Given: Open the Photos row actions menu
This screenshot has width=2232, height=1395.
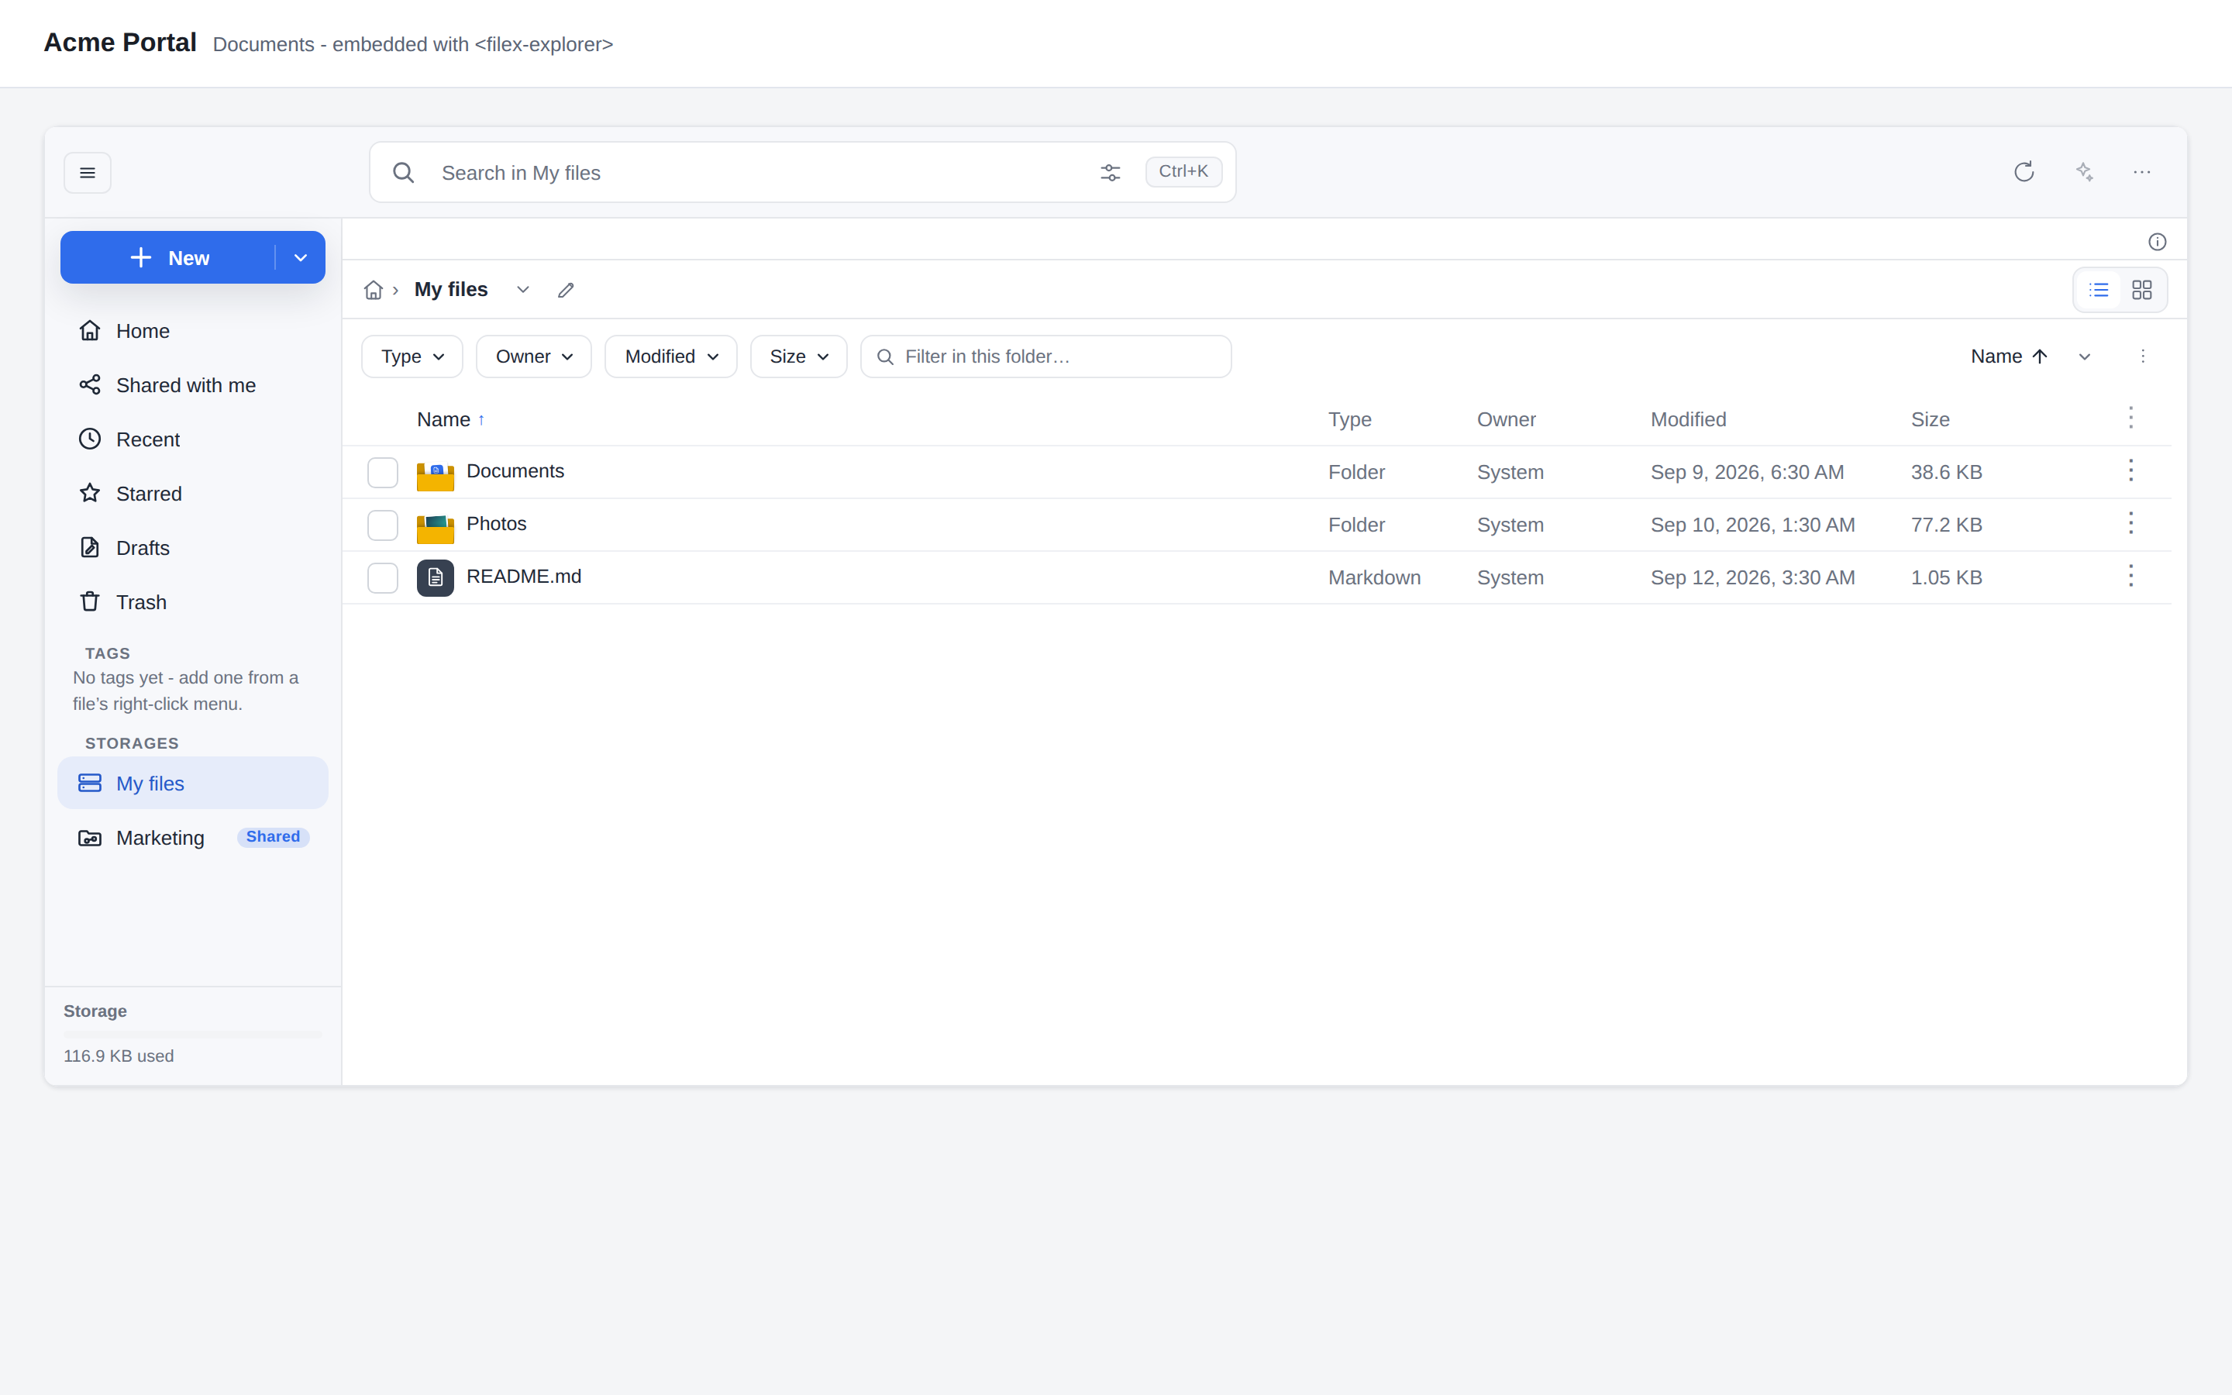Looking at the screenshot, I should click(x=2130, y=523).
